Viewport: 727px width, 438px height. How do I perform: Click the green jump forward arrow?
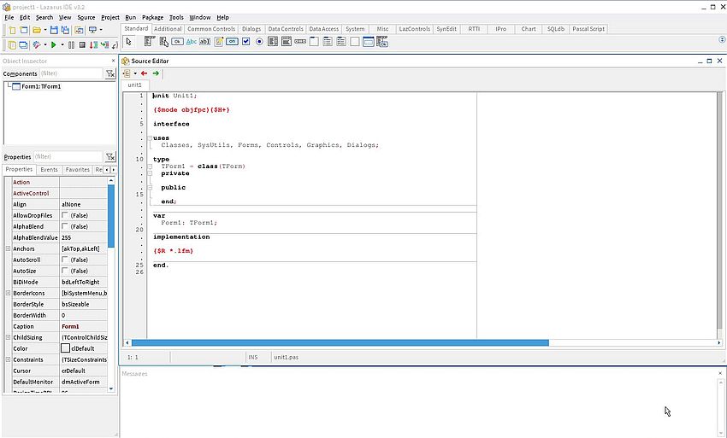[x=156, y=73]
